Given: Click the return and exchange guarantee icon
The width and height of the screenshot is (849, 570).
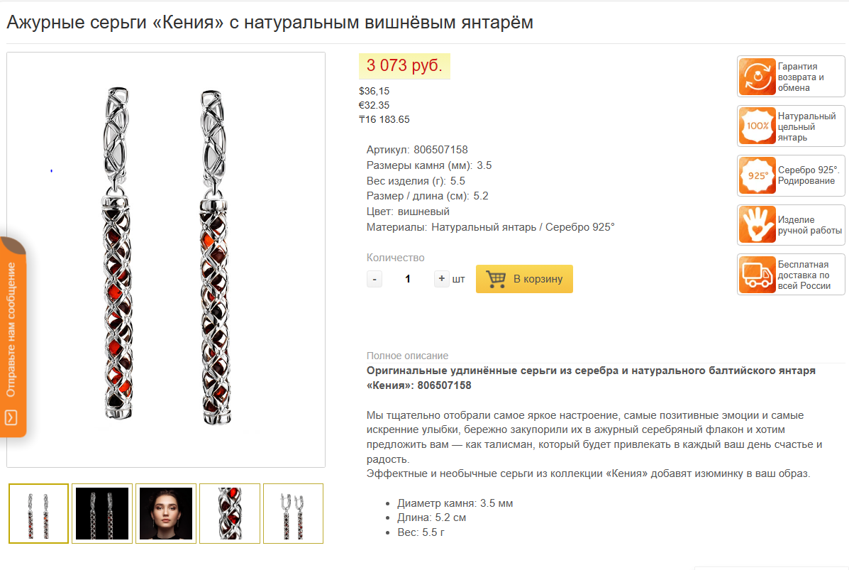Looking at the screenshot, I should coord(757,77).
